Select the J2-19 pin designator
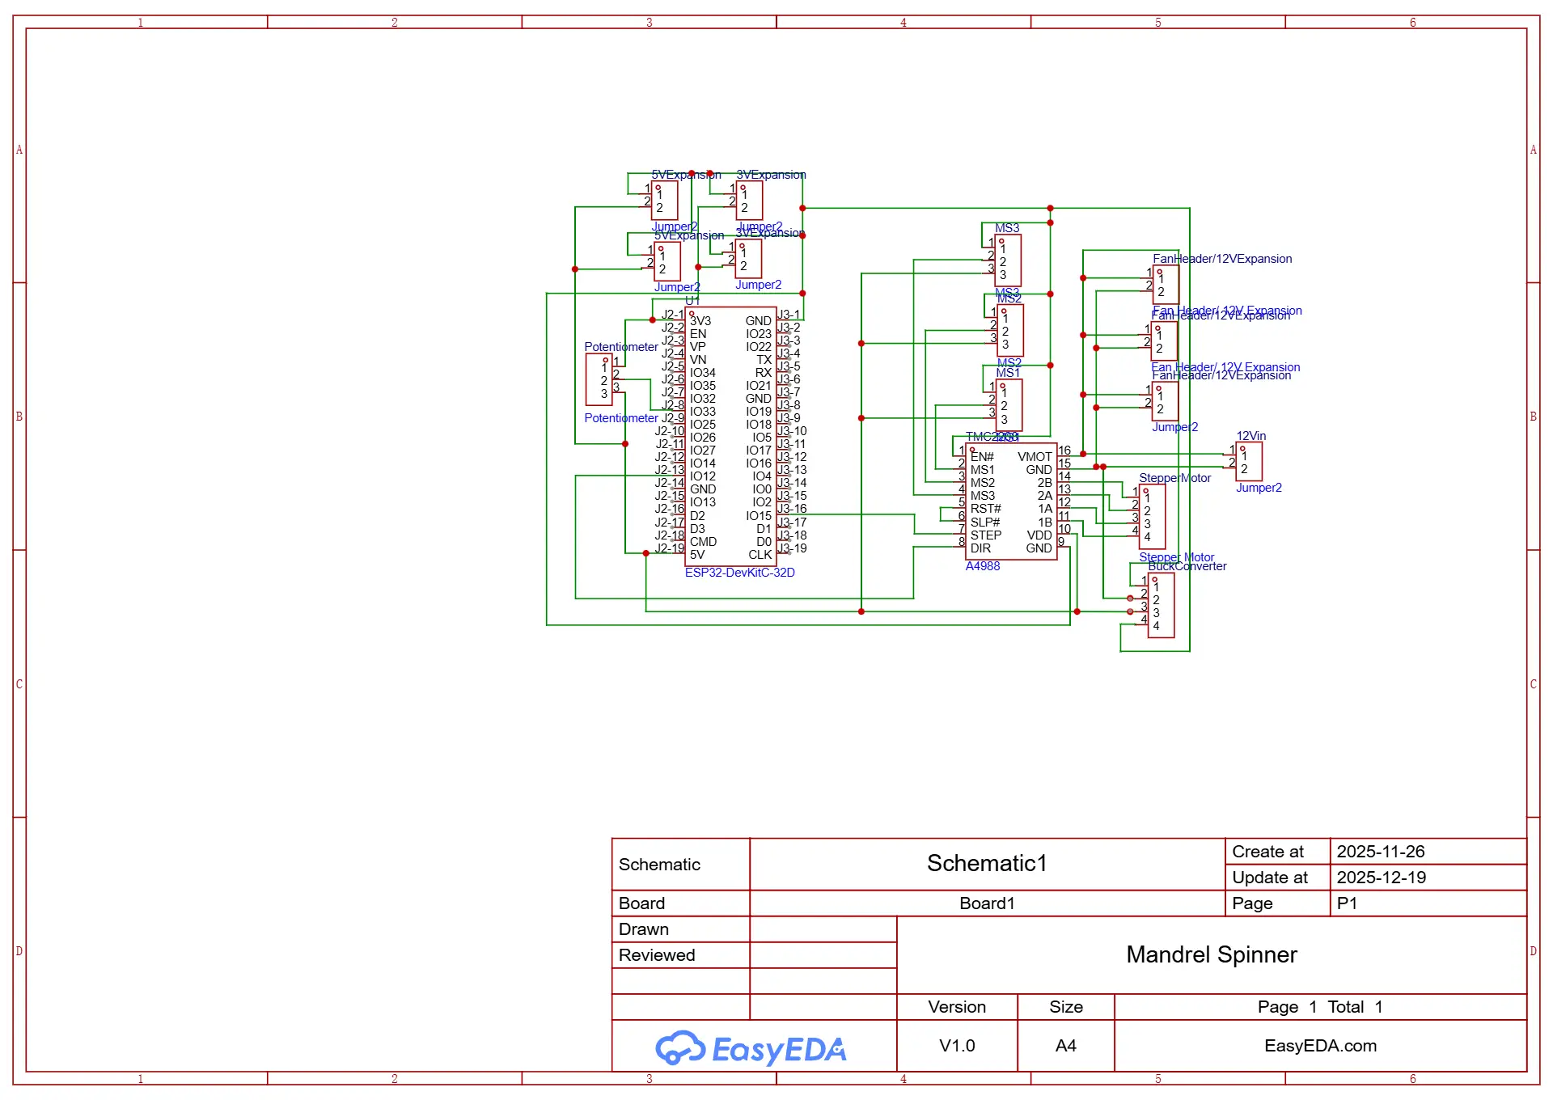Image resolution: width=1553 pixels, height=1100 pixels. coord(670,548)
